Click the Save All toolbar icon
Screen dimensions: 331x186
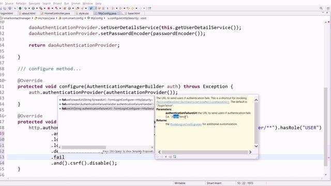(5, 8)
